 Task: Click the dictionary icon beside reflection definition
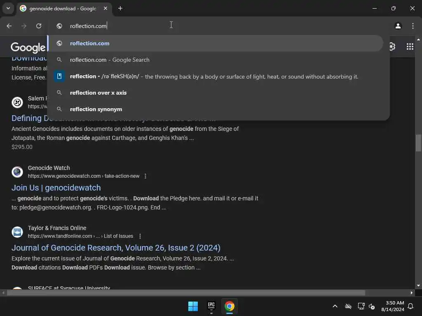pos(59,76)
